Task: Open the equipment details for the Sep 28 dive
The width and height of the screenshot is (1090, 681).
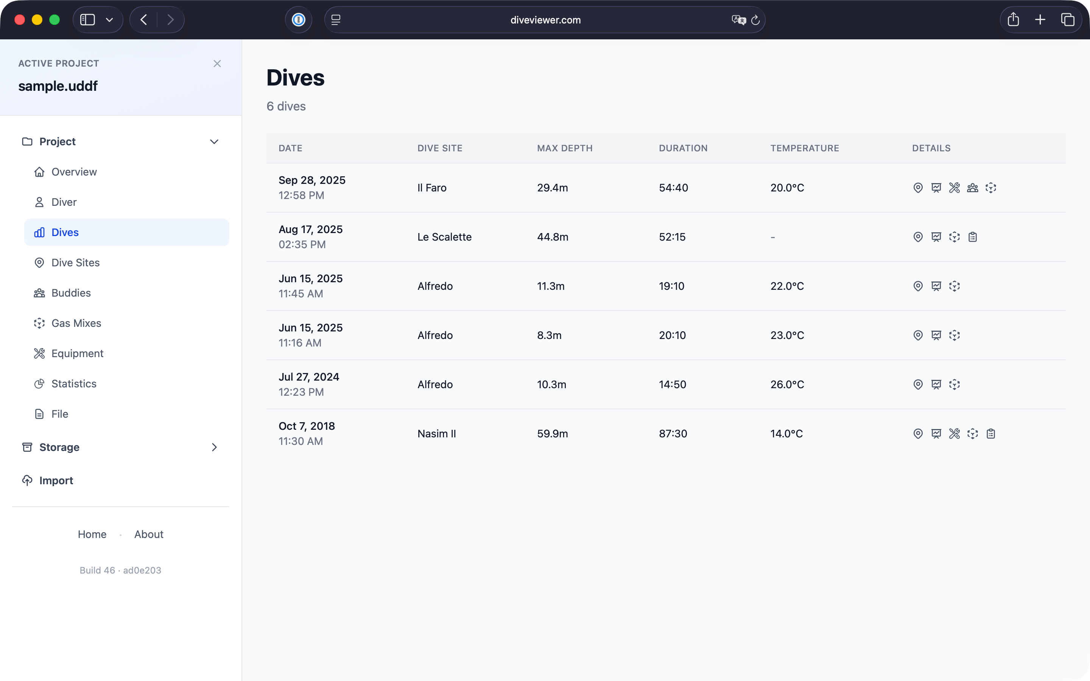Action: [955, 188]
